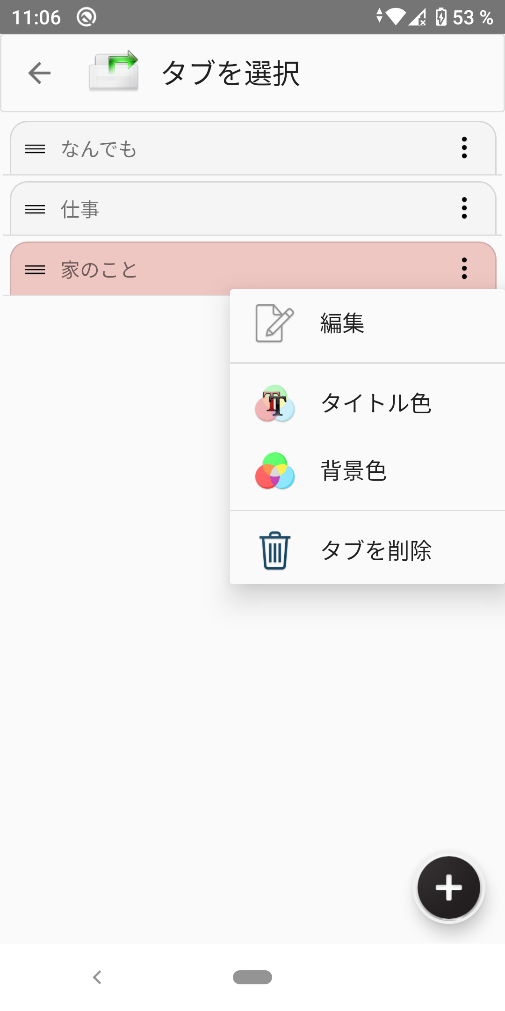
Task: Click the trash can delete icon
Action: click(x=275, y=550)
